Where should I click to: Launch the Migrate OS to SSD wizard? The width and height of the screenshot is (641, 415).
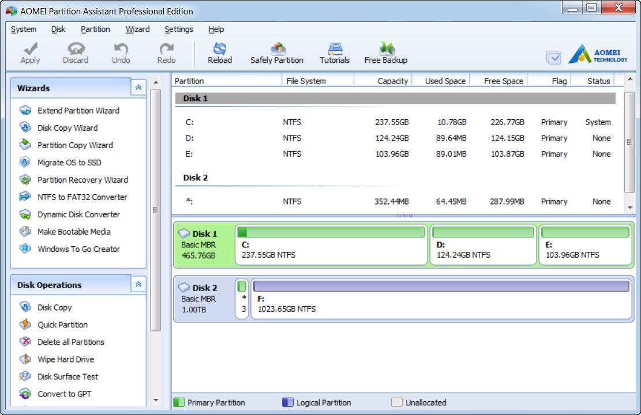pos(69,163)
